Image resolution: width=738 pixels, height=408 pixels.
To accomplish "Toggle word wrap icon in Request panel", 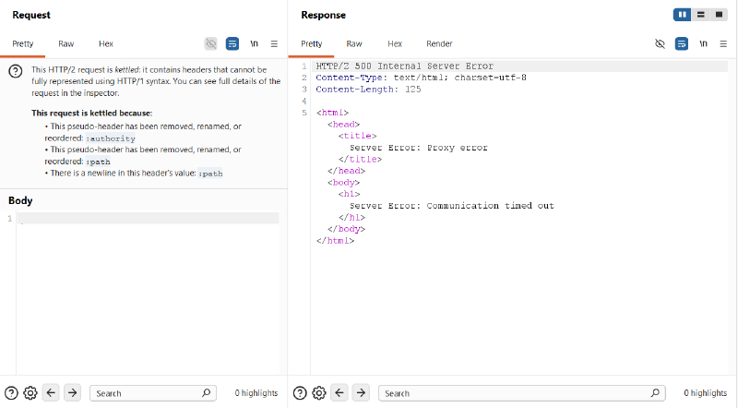I will (232, 43).
